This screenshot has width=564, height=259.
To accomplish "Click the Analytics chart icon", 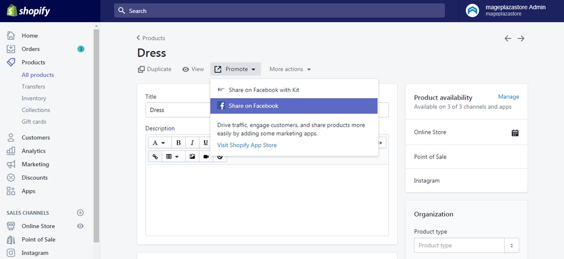I will tap(11, 151).
